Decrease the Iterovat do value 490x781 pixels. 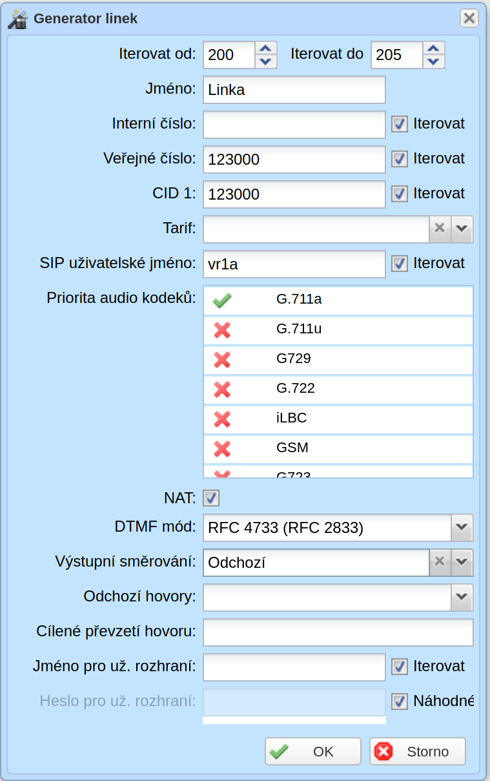tap(434, 62)
